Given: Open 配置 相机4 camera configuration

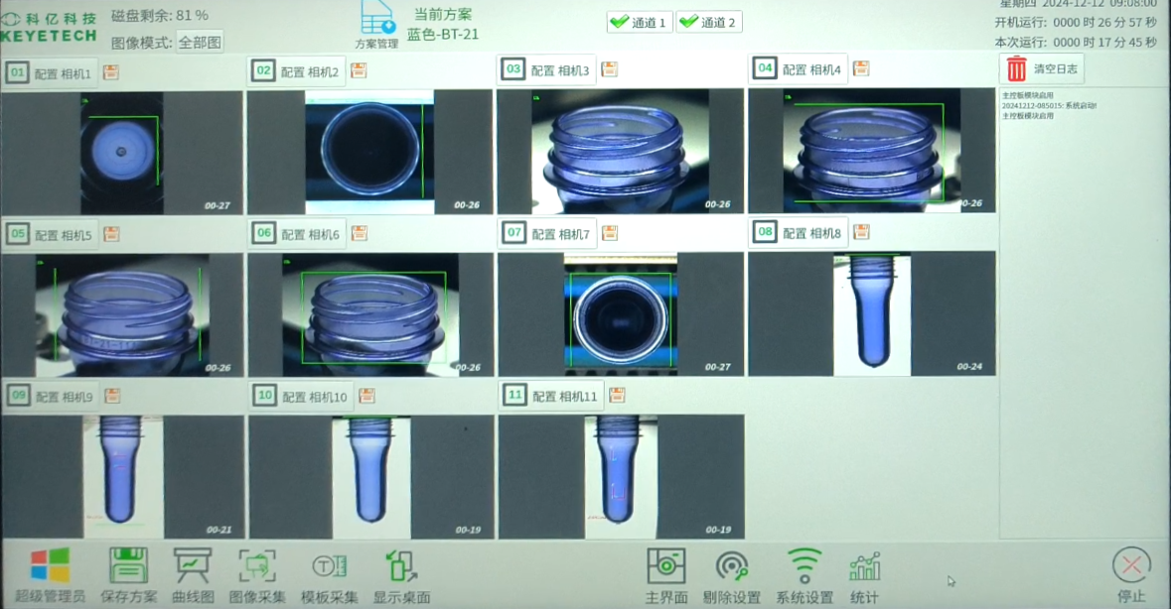Looking at the screenshot, I should coord(810,69).
